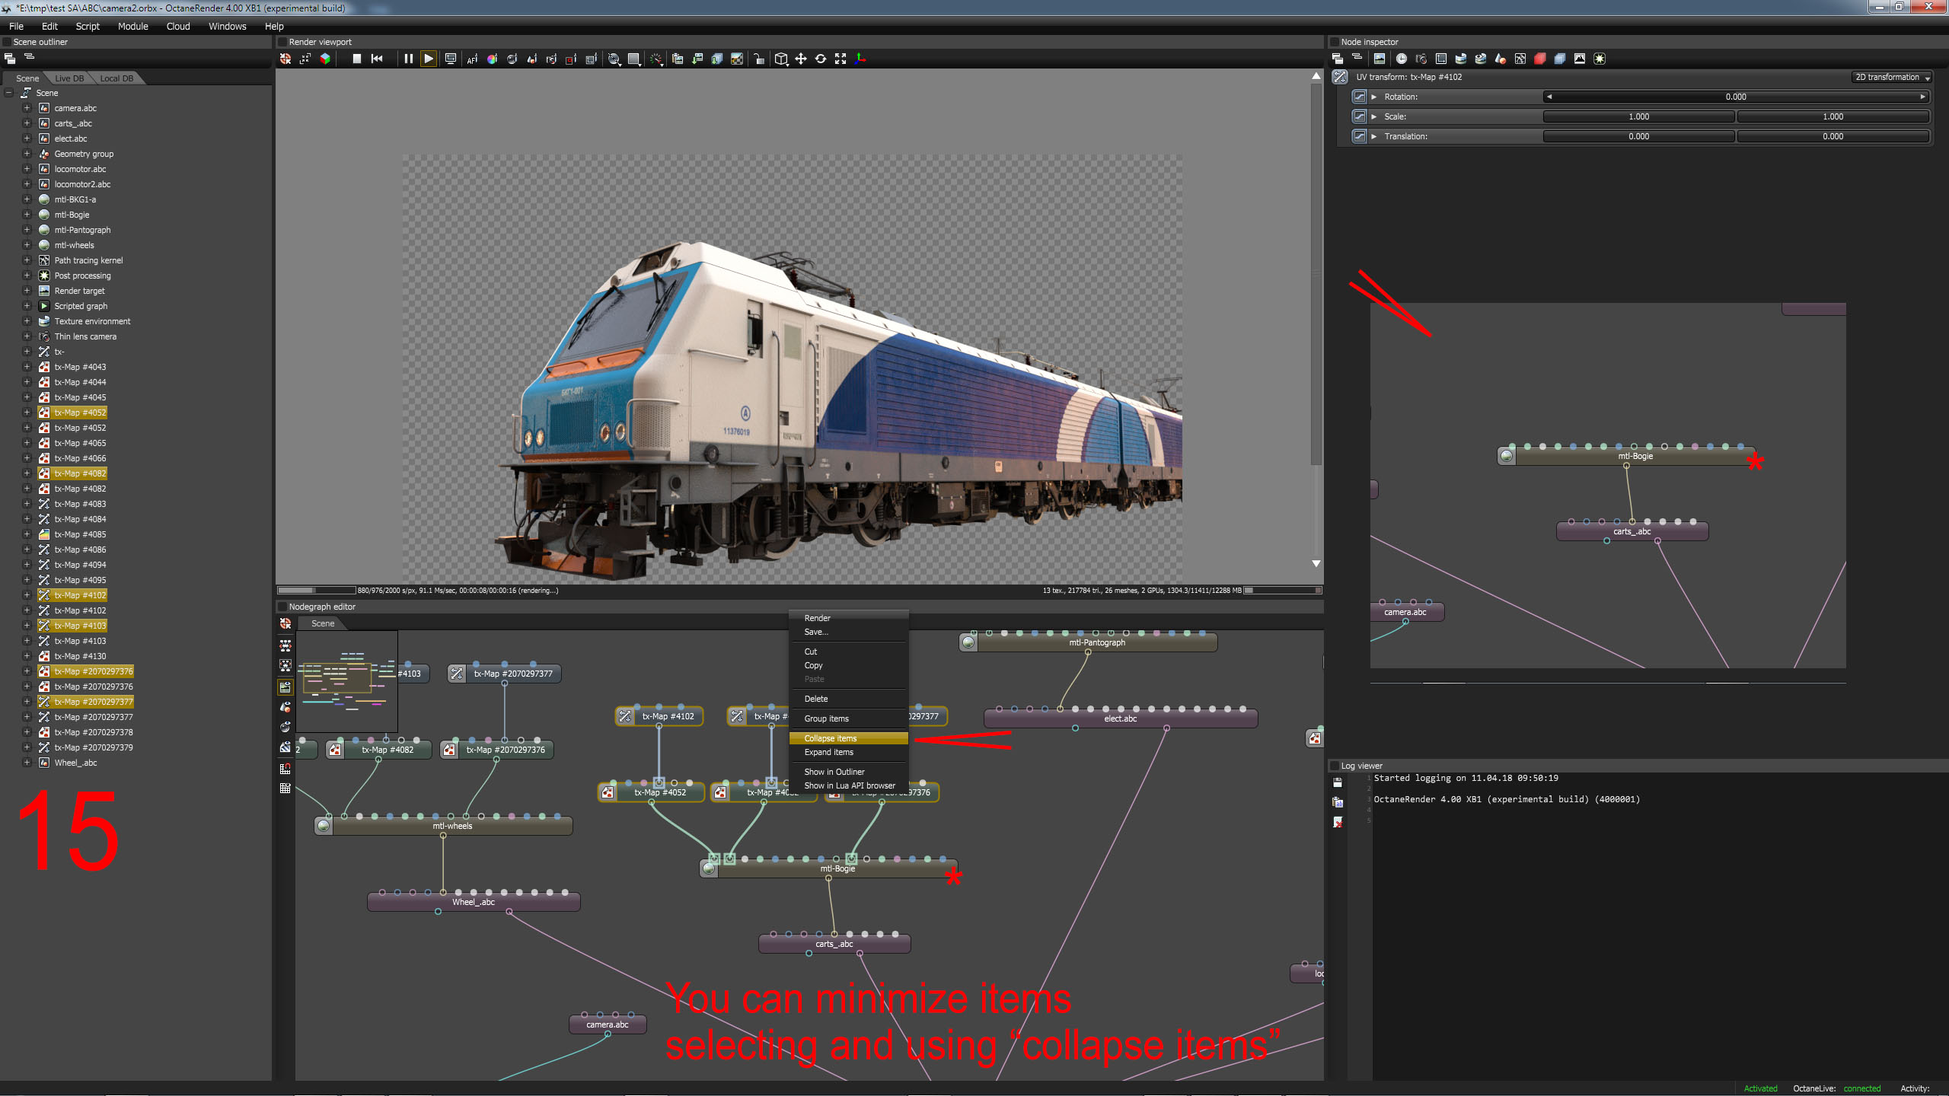Click the red cube icon in Node inspector
Screen dimensions: 1949x1096
tap(1539, 59)
